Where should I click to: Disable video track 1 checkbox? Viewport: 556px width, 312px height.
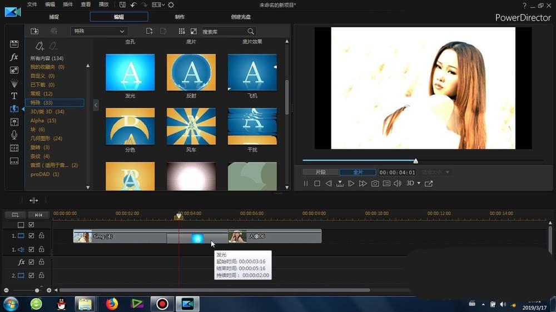pyautogui.click(x=31, y=236)
